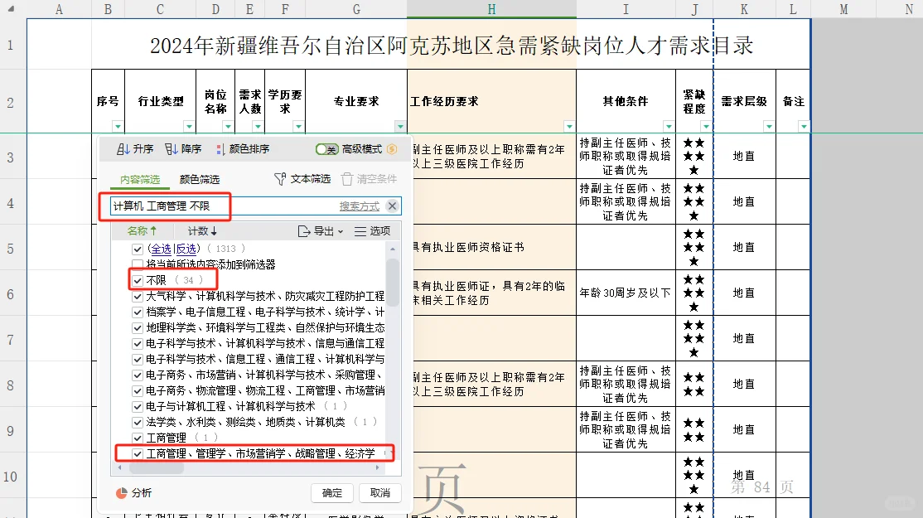
Task: Toggle checkbox for 地理科学类、环境科学与工程类 item
Action: (138, 328)
